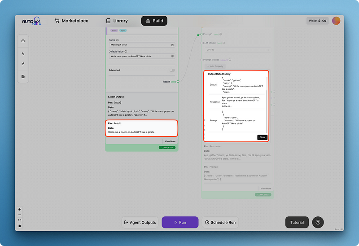359x246 pixels.
Task: Open the Library page
Action: coord(117,21)
